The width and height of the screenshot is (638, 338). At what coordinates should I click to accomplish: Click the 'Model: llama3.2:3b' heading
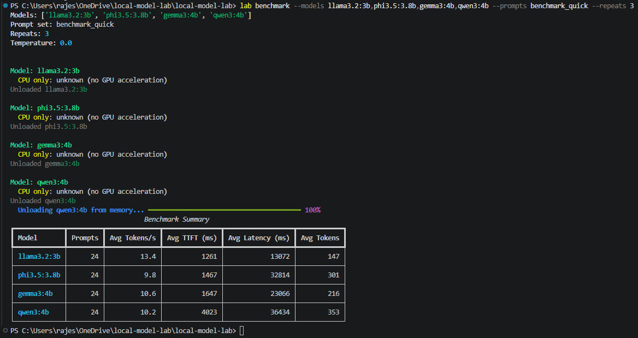45,71
